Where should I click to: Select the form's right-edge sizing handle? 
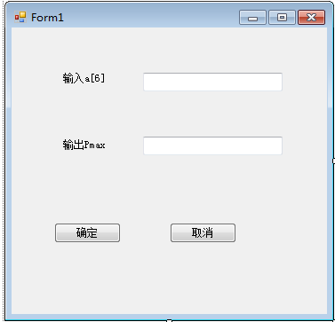point(333,161)
